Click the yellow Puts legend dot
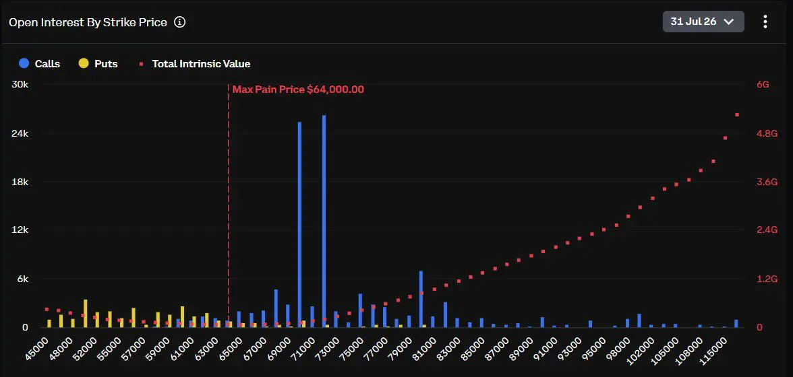This screenshot has width=793, height=377. coord(84,63)
